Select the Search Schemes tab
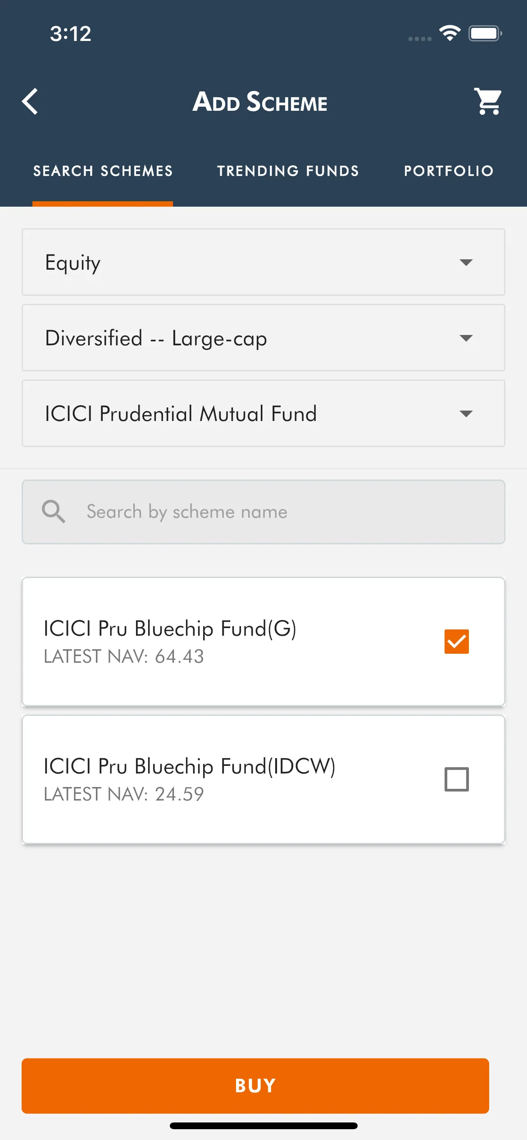The image size is (527, 1140). tap(103, 171)
